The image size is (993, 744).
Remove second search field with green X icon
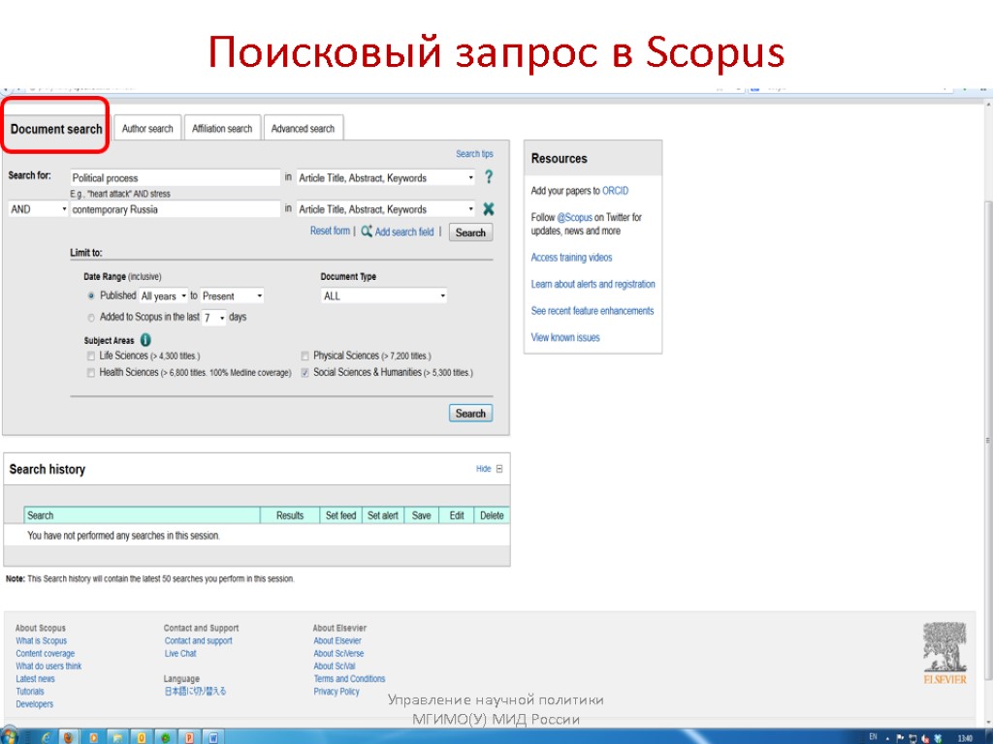point(489,209)
